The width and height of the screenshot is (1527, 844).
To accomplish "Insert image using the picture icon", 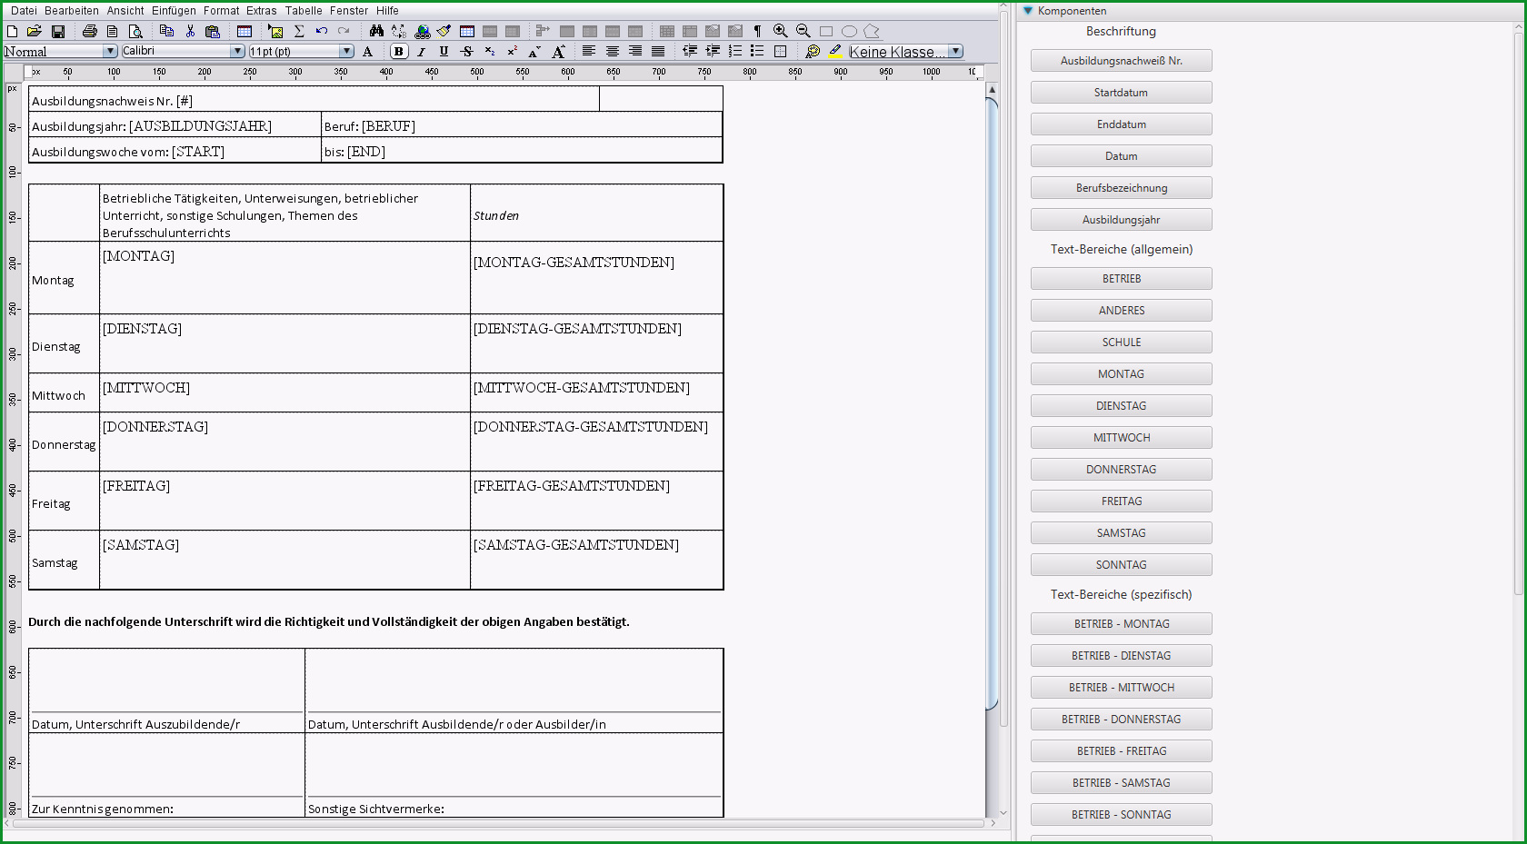I will click(x=275, y=31).
